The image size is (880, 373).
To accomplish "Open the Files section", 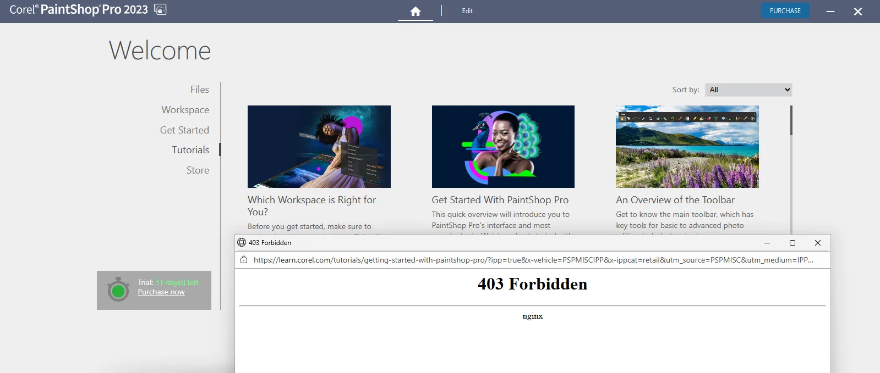I will coord(200,90).
